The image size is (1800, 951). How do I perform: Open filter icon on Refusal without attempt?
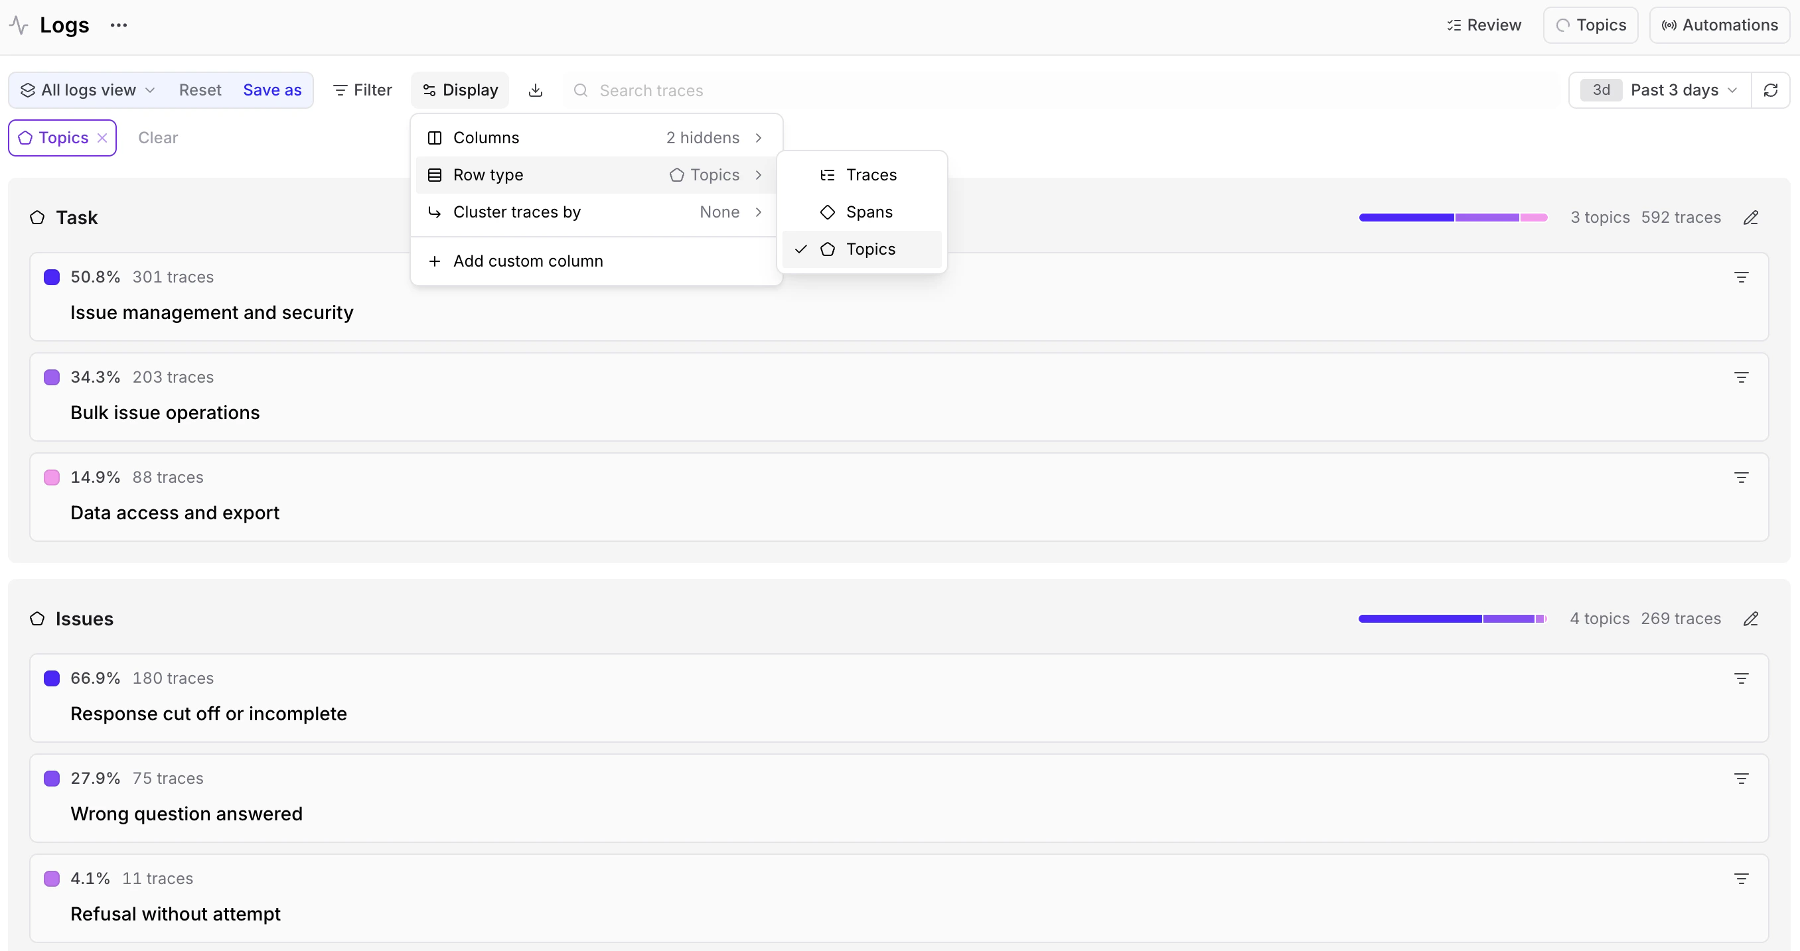pyautogui.click(x=1741, y=879)
